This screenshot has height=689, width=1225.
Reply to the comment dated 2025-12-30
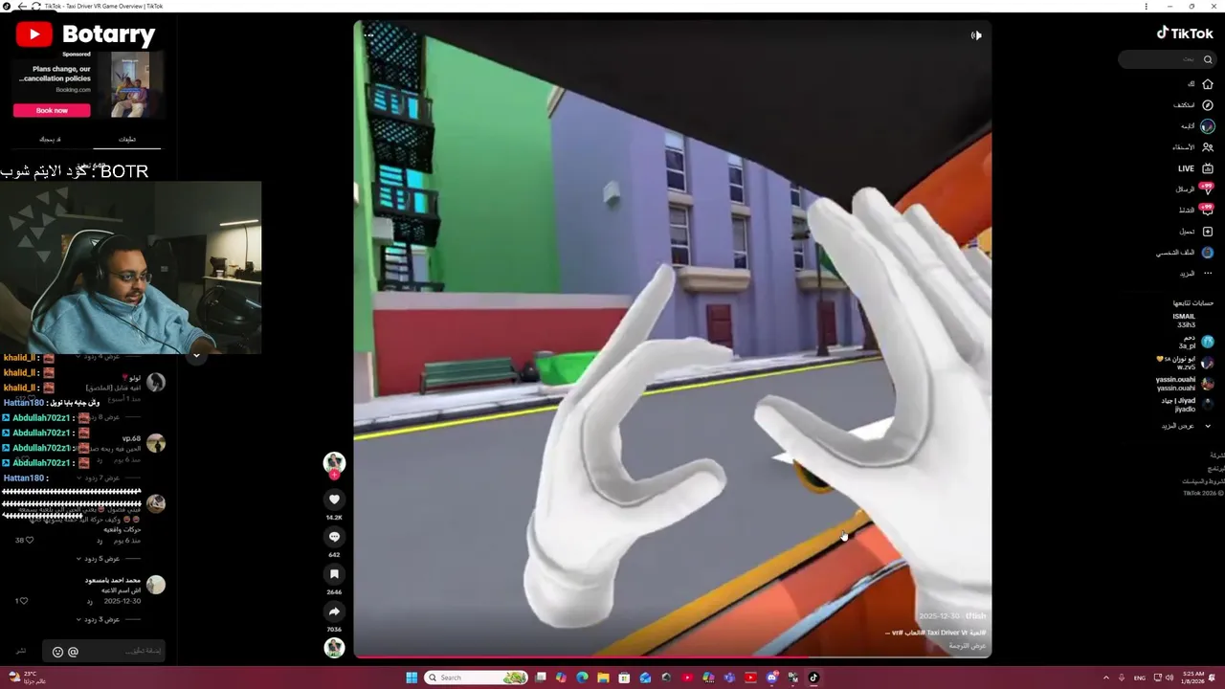[89, 601]
